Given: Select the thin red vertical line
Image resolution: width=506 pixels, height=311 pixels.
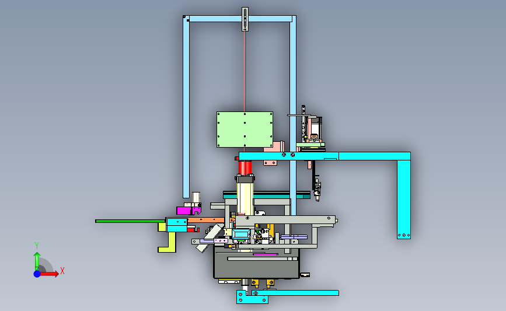Looking at the screenshot, I should (245, 71).
